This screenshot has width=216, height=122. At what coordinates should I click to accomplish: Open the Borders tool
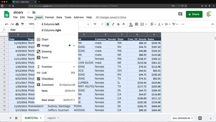pyautogui.click(x=136, y=24)
